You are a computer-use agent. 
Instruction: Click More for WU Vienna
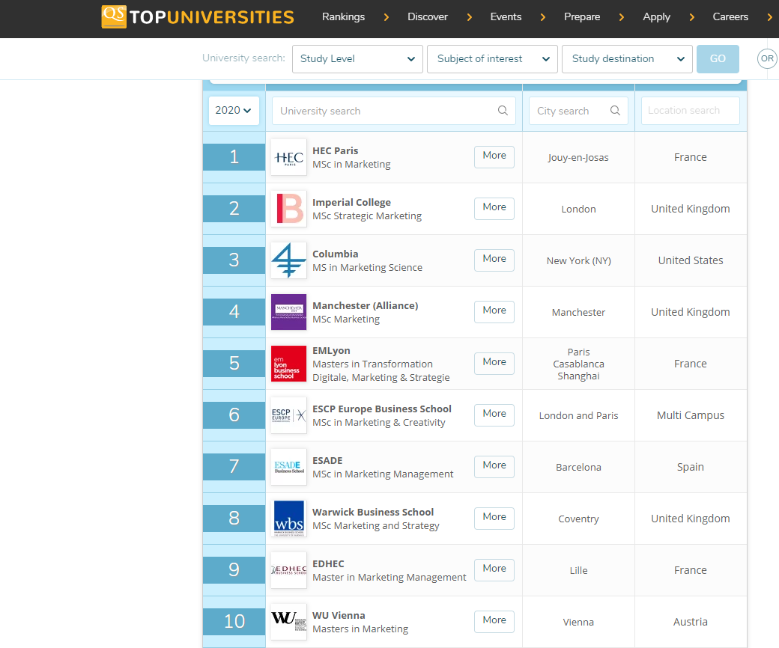tap(494, 621)
